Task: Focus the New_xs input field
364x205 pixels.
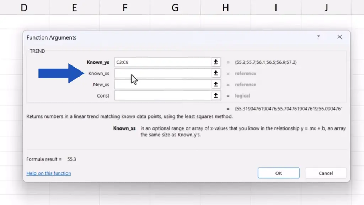Action: click(x=162, y=85)
